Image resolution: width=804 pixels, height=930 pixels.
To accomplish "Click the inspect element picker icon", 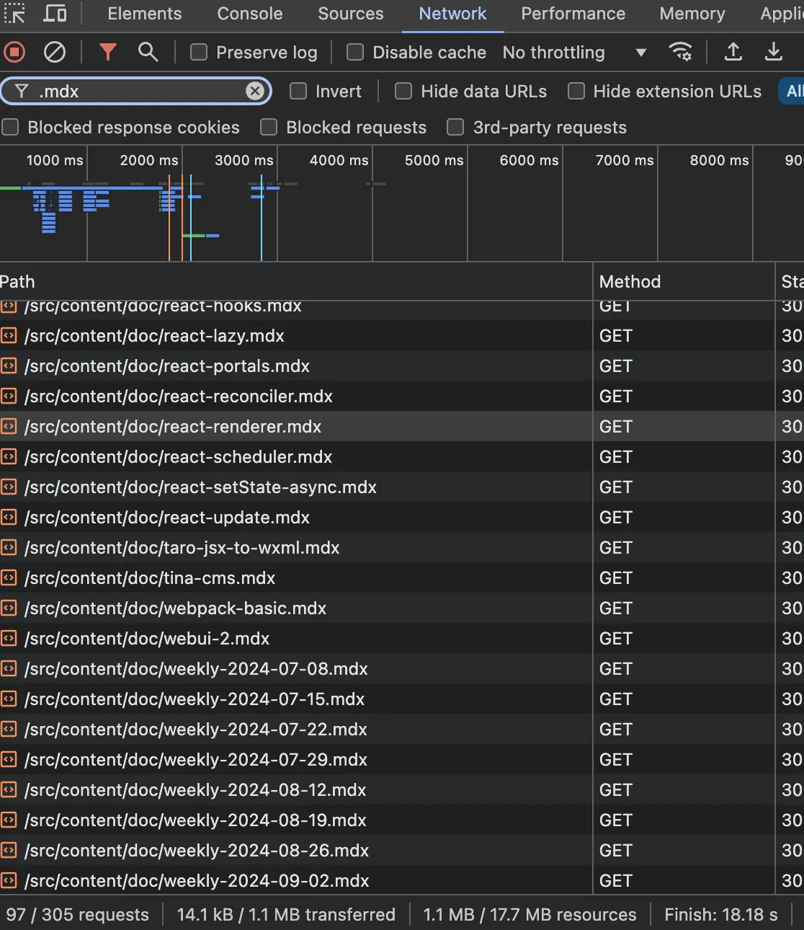I will click(14, 14).
